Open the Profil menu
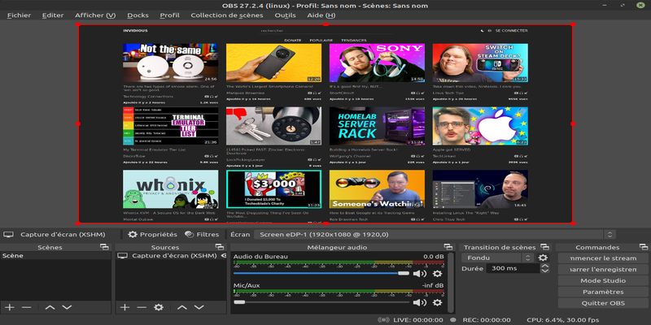Viewport: 651px width, 325px height. 169,15
